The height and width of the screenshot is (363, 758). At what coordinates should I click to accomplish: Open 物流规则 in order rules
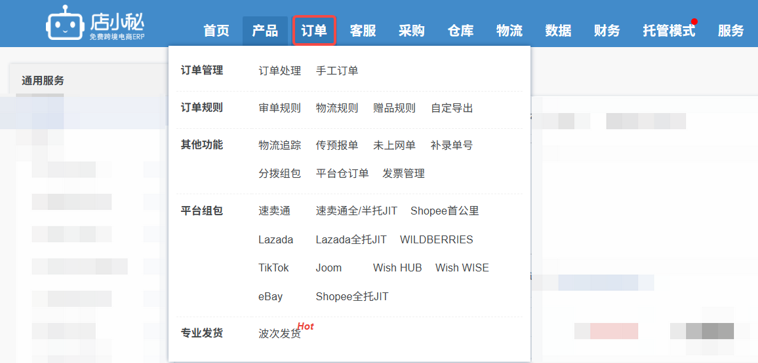pos(337,108)
